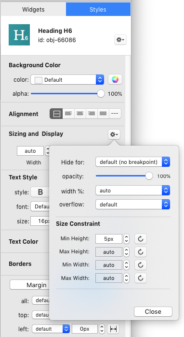
Task: Switch to the Widgets tab
Action: tap(33, 10)
